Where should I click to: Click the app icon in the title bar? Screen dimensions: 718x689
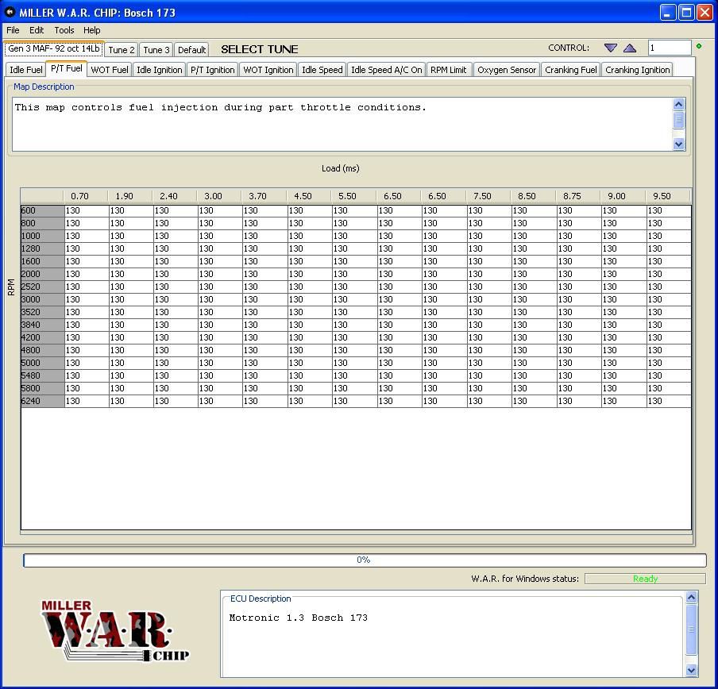[10, 13]
